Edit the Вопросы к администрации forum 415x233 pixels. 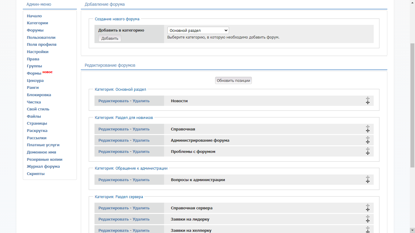click(113, 180)
